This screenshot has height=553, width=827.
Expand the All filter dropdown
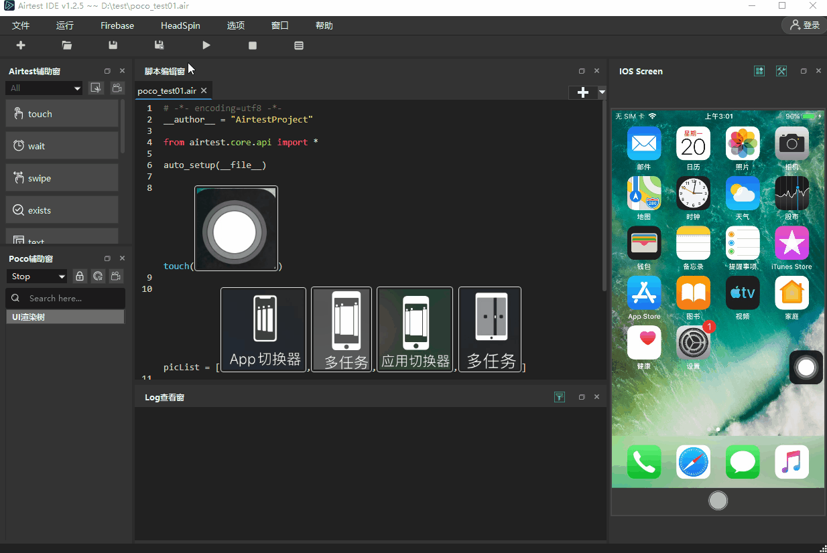44,88
